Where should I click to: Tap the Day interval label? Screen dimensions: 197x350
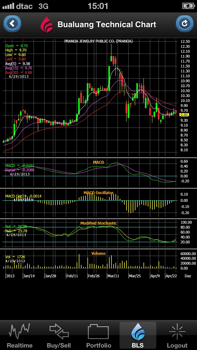(x=188, y=276)
